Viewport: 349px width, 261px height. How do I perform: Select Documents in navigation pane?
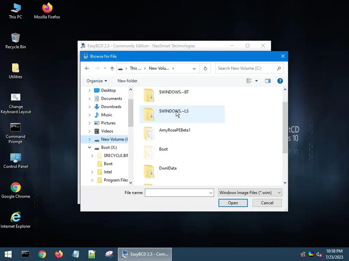(x=111, y=99)
